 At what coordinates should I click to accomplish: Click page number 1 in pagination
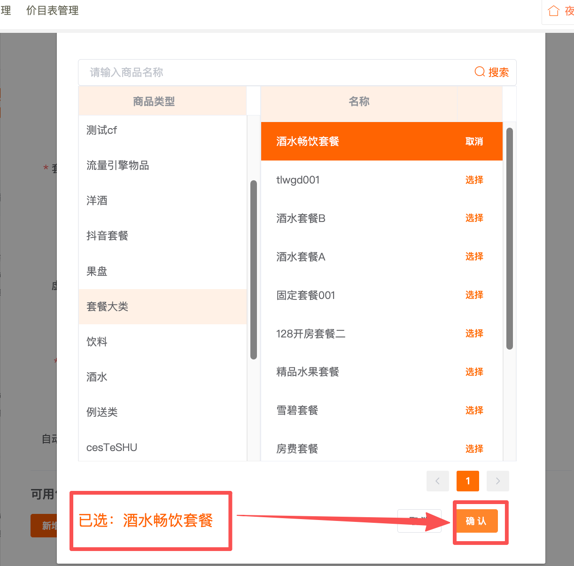click(467, 481)
